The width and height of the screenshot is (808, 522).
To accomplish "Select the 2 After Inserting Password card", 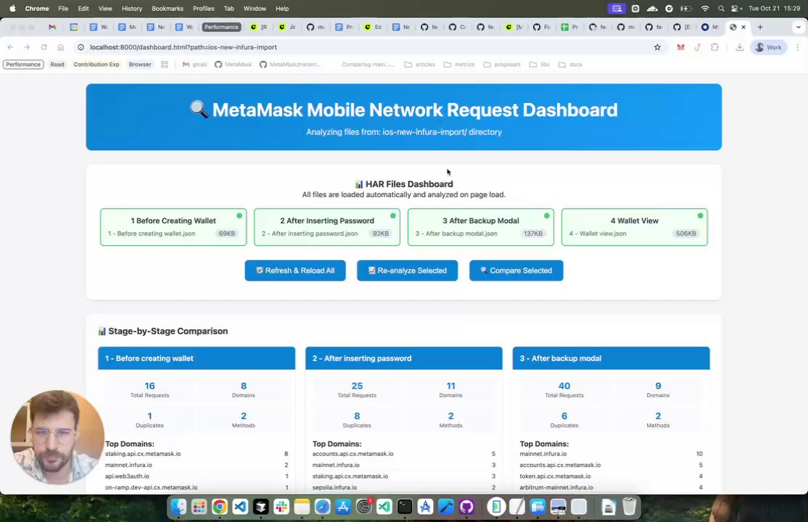I will click(326, 227).
